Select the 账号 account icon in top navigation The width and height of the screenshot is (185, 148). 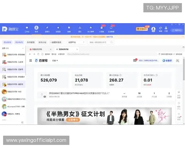point(36,28)
